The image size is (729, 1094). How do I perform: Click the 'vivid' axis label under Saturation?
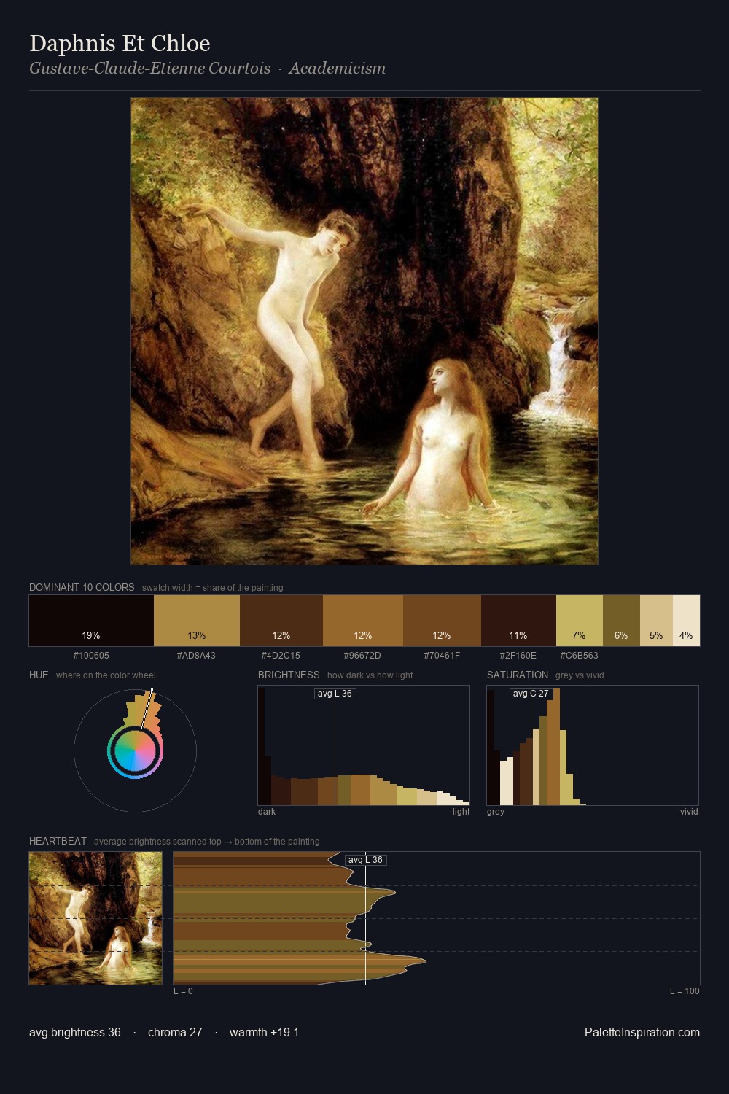[689, 812]
